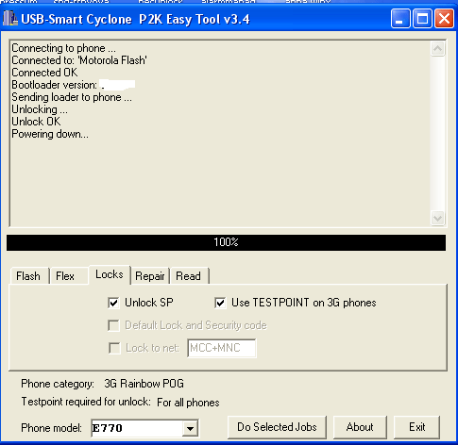Go to the Repair tab
This screenshot has height=445, width=458.
tap(150, 276)
